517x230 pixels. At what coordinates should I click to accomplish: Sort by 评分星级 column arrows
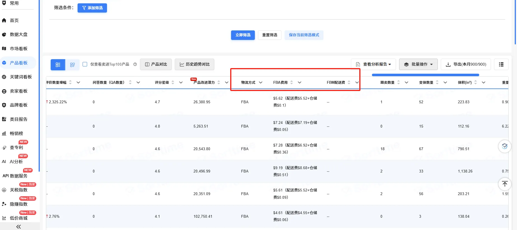click(173, 82)
